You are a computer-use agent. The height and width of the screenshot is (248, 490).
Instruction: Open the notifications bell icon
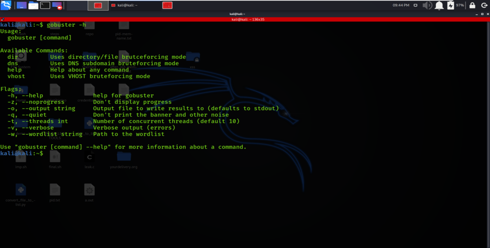point(439,5)
